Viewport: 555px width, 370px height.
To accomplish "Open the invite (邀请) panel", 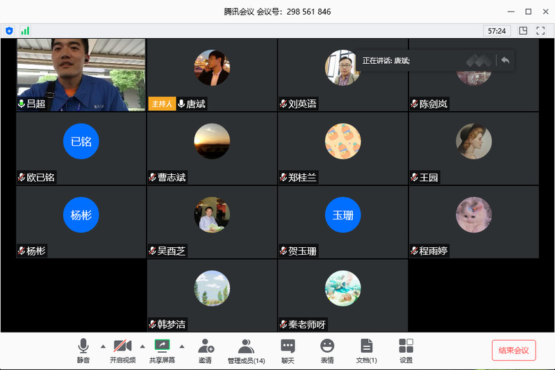I will point(205,346).
